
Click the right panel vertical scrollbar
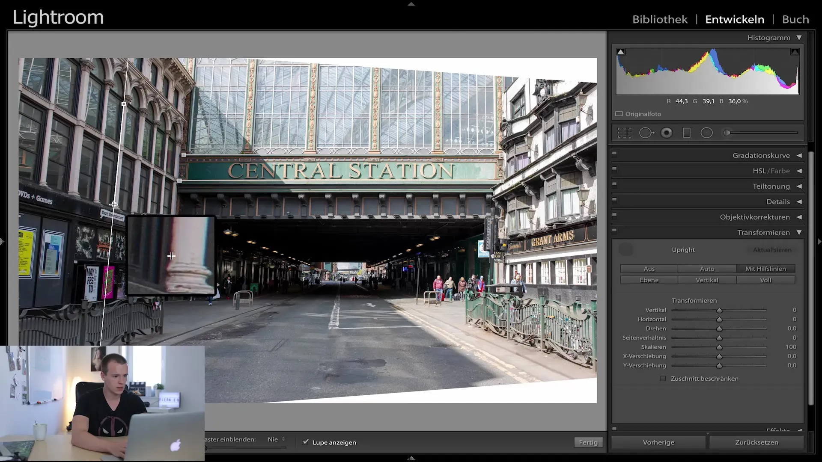[810, 278]
